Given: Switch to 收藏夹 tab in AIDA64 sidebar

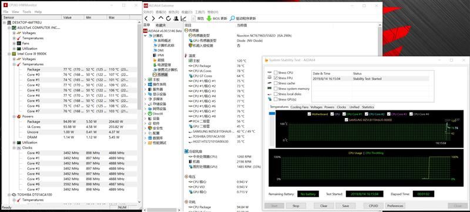Looking at the screenshot, I should coord(160,25).
